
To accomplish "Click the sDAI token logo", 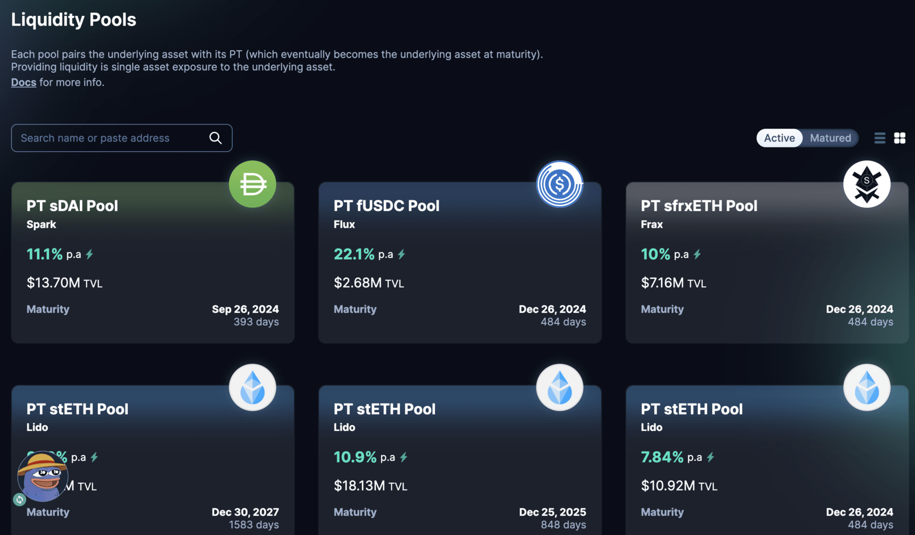I will pyautogui.click(x=252, y=184).
